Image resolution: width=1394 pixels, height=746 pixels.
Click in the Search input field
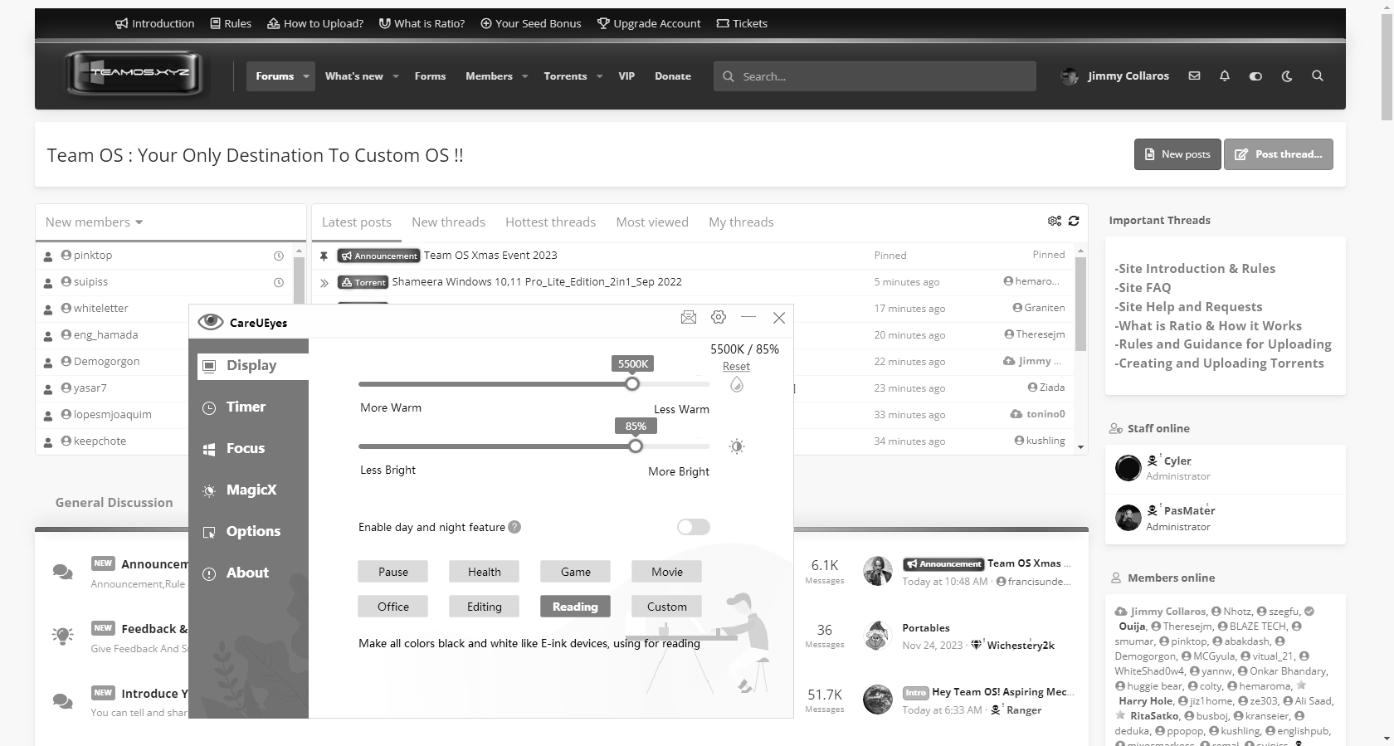pos(875,76)
